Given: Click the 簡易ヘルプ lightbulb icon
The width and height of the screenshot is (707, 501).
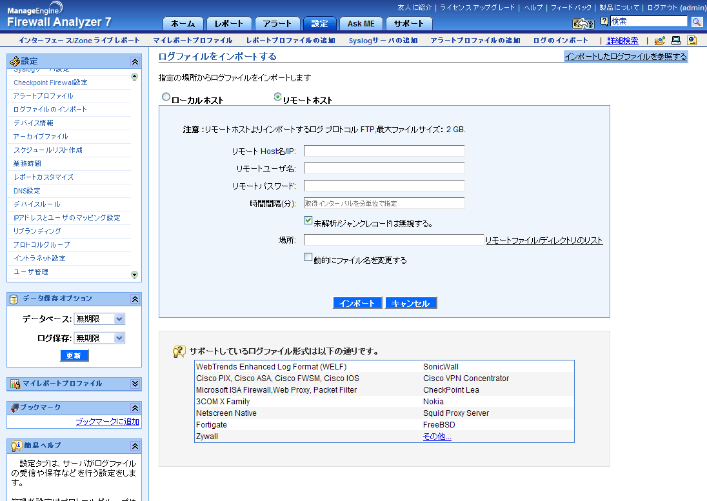Looking at the screenshot, I should pyautogui.click(x=15, y=446).
